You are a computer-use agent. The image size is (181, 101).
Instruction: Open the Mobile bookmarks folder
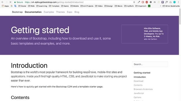tap(74, 6)
